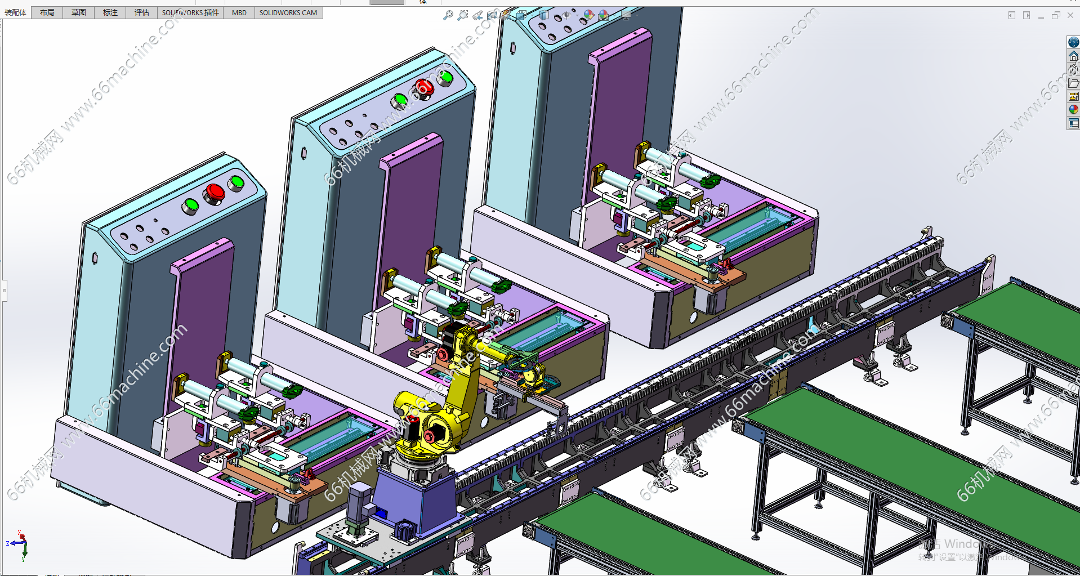
Task: Click the Display Style cube icon
Action: click(x=544, y=15)
